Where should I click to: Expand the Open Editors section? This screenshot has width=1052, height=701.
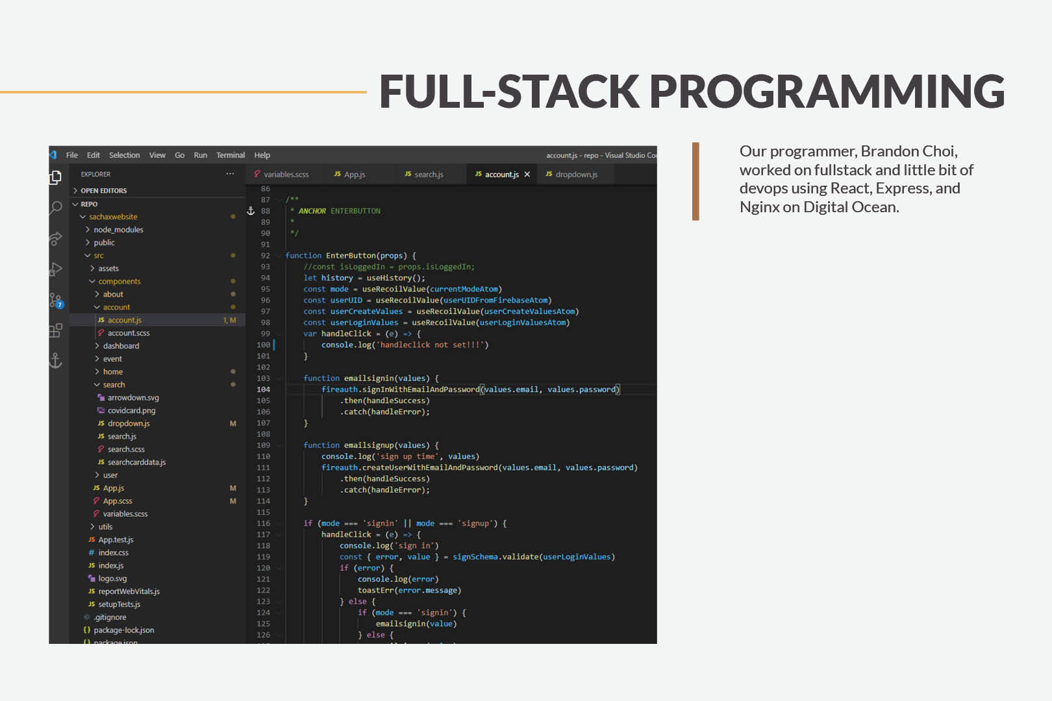pos(157,191)
